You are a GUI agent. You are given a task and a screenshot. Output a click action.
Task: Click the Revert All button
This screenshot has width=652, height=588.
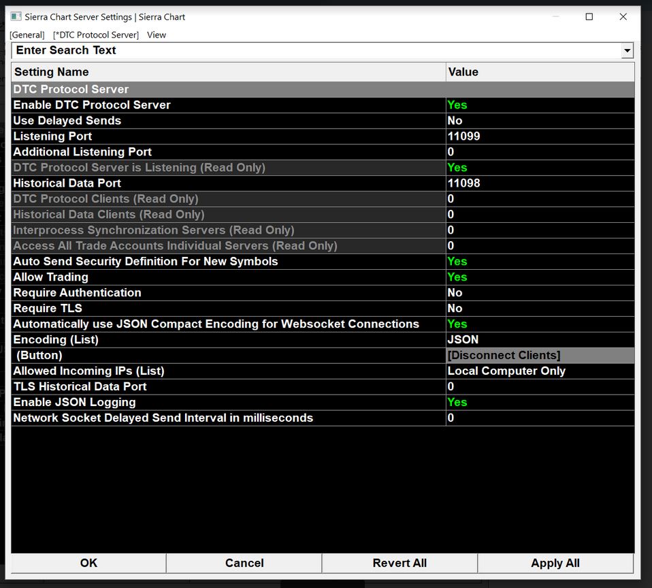coord(400,563)
